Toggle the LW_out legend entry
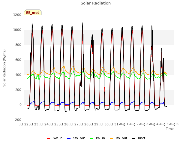192x144 pixels. coord(118,138)
